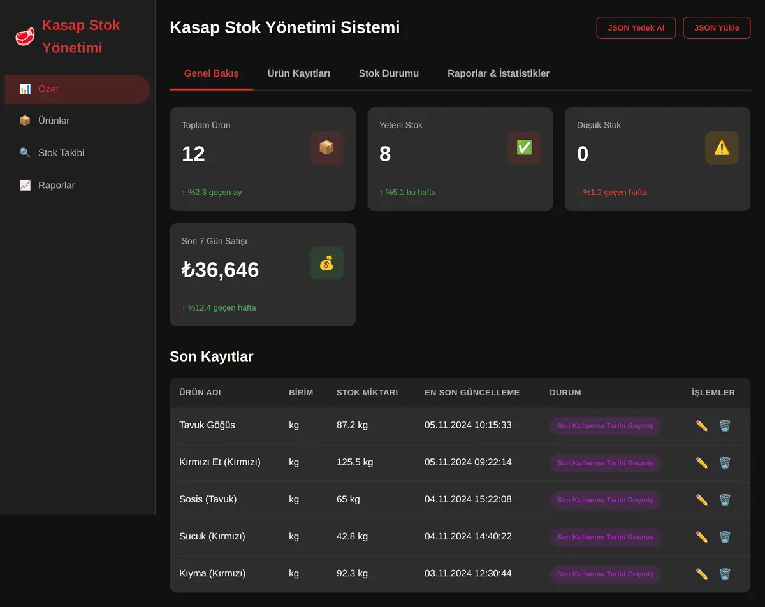
Task: Select the Stok Durumu tab
Action: pos(389,73)
